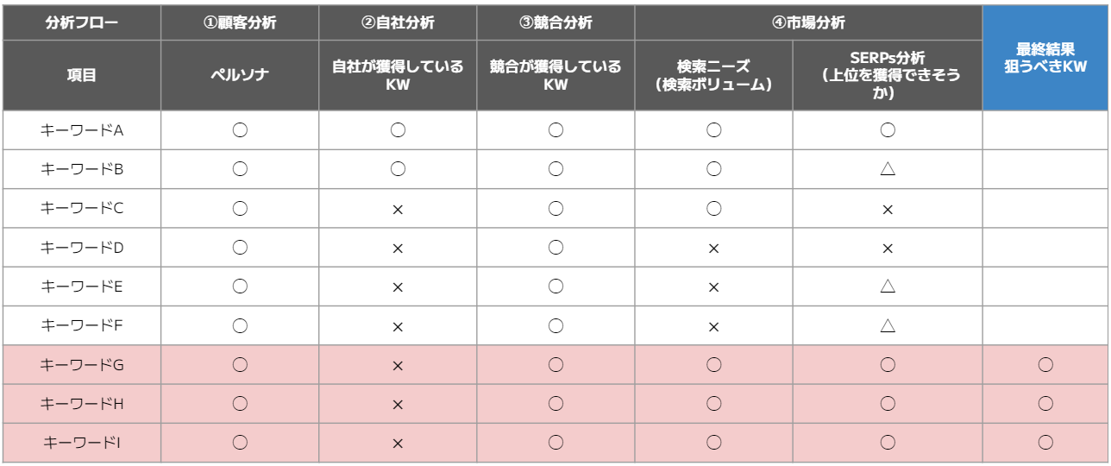Select the ①顧客分析 column header
The height and width of the screenshot is (466, 1111).
coord(240,23)
